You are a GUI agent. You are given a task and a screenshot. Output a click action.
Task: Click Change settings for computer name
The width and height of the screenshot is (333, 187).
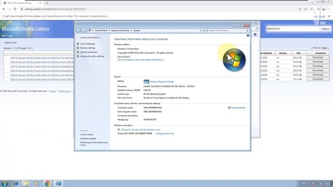pyautogui.click(x=238, y=108)
